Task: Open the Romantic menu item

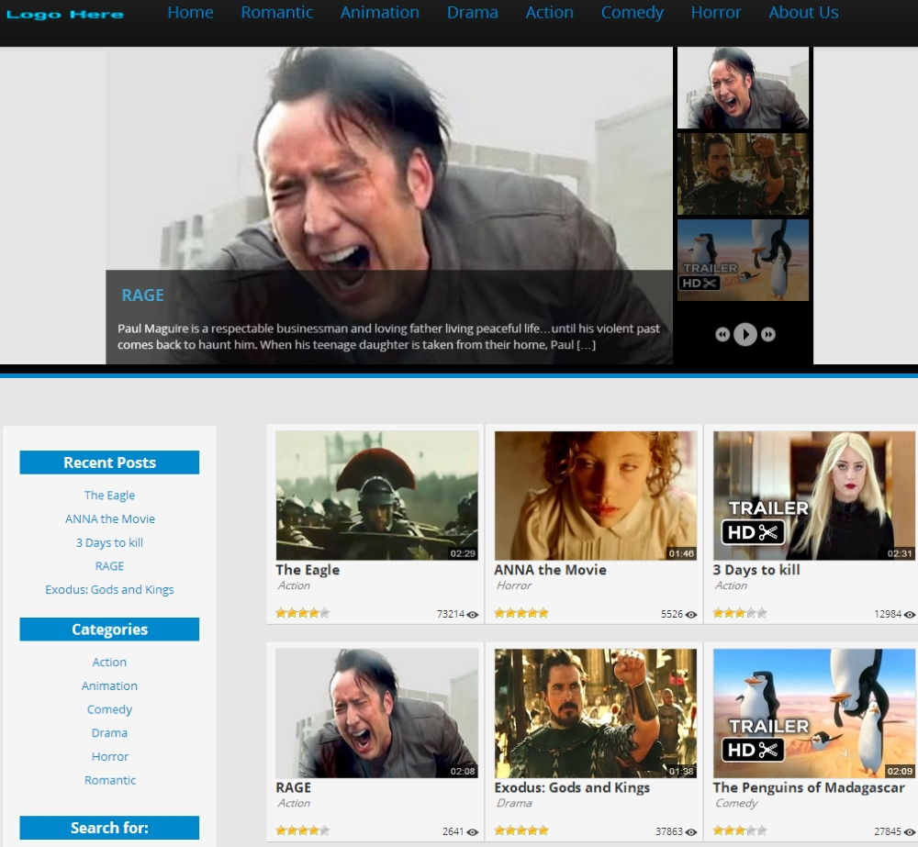Action: 277,12
